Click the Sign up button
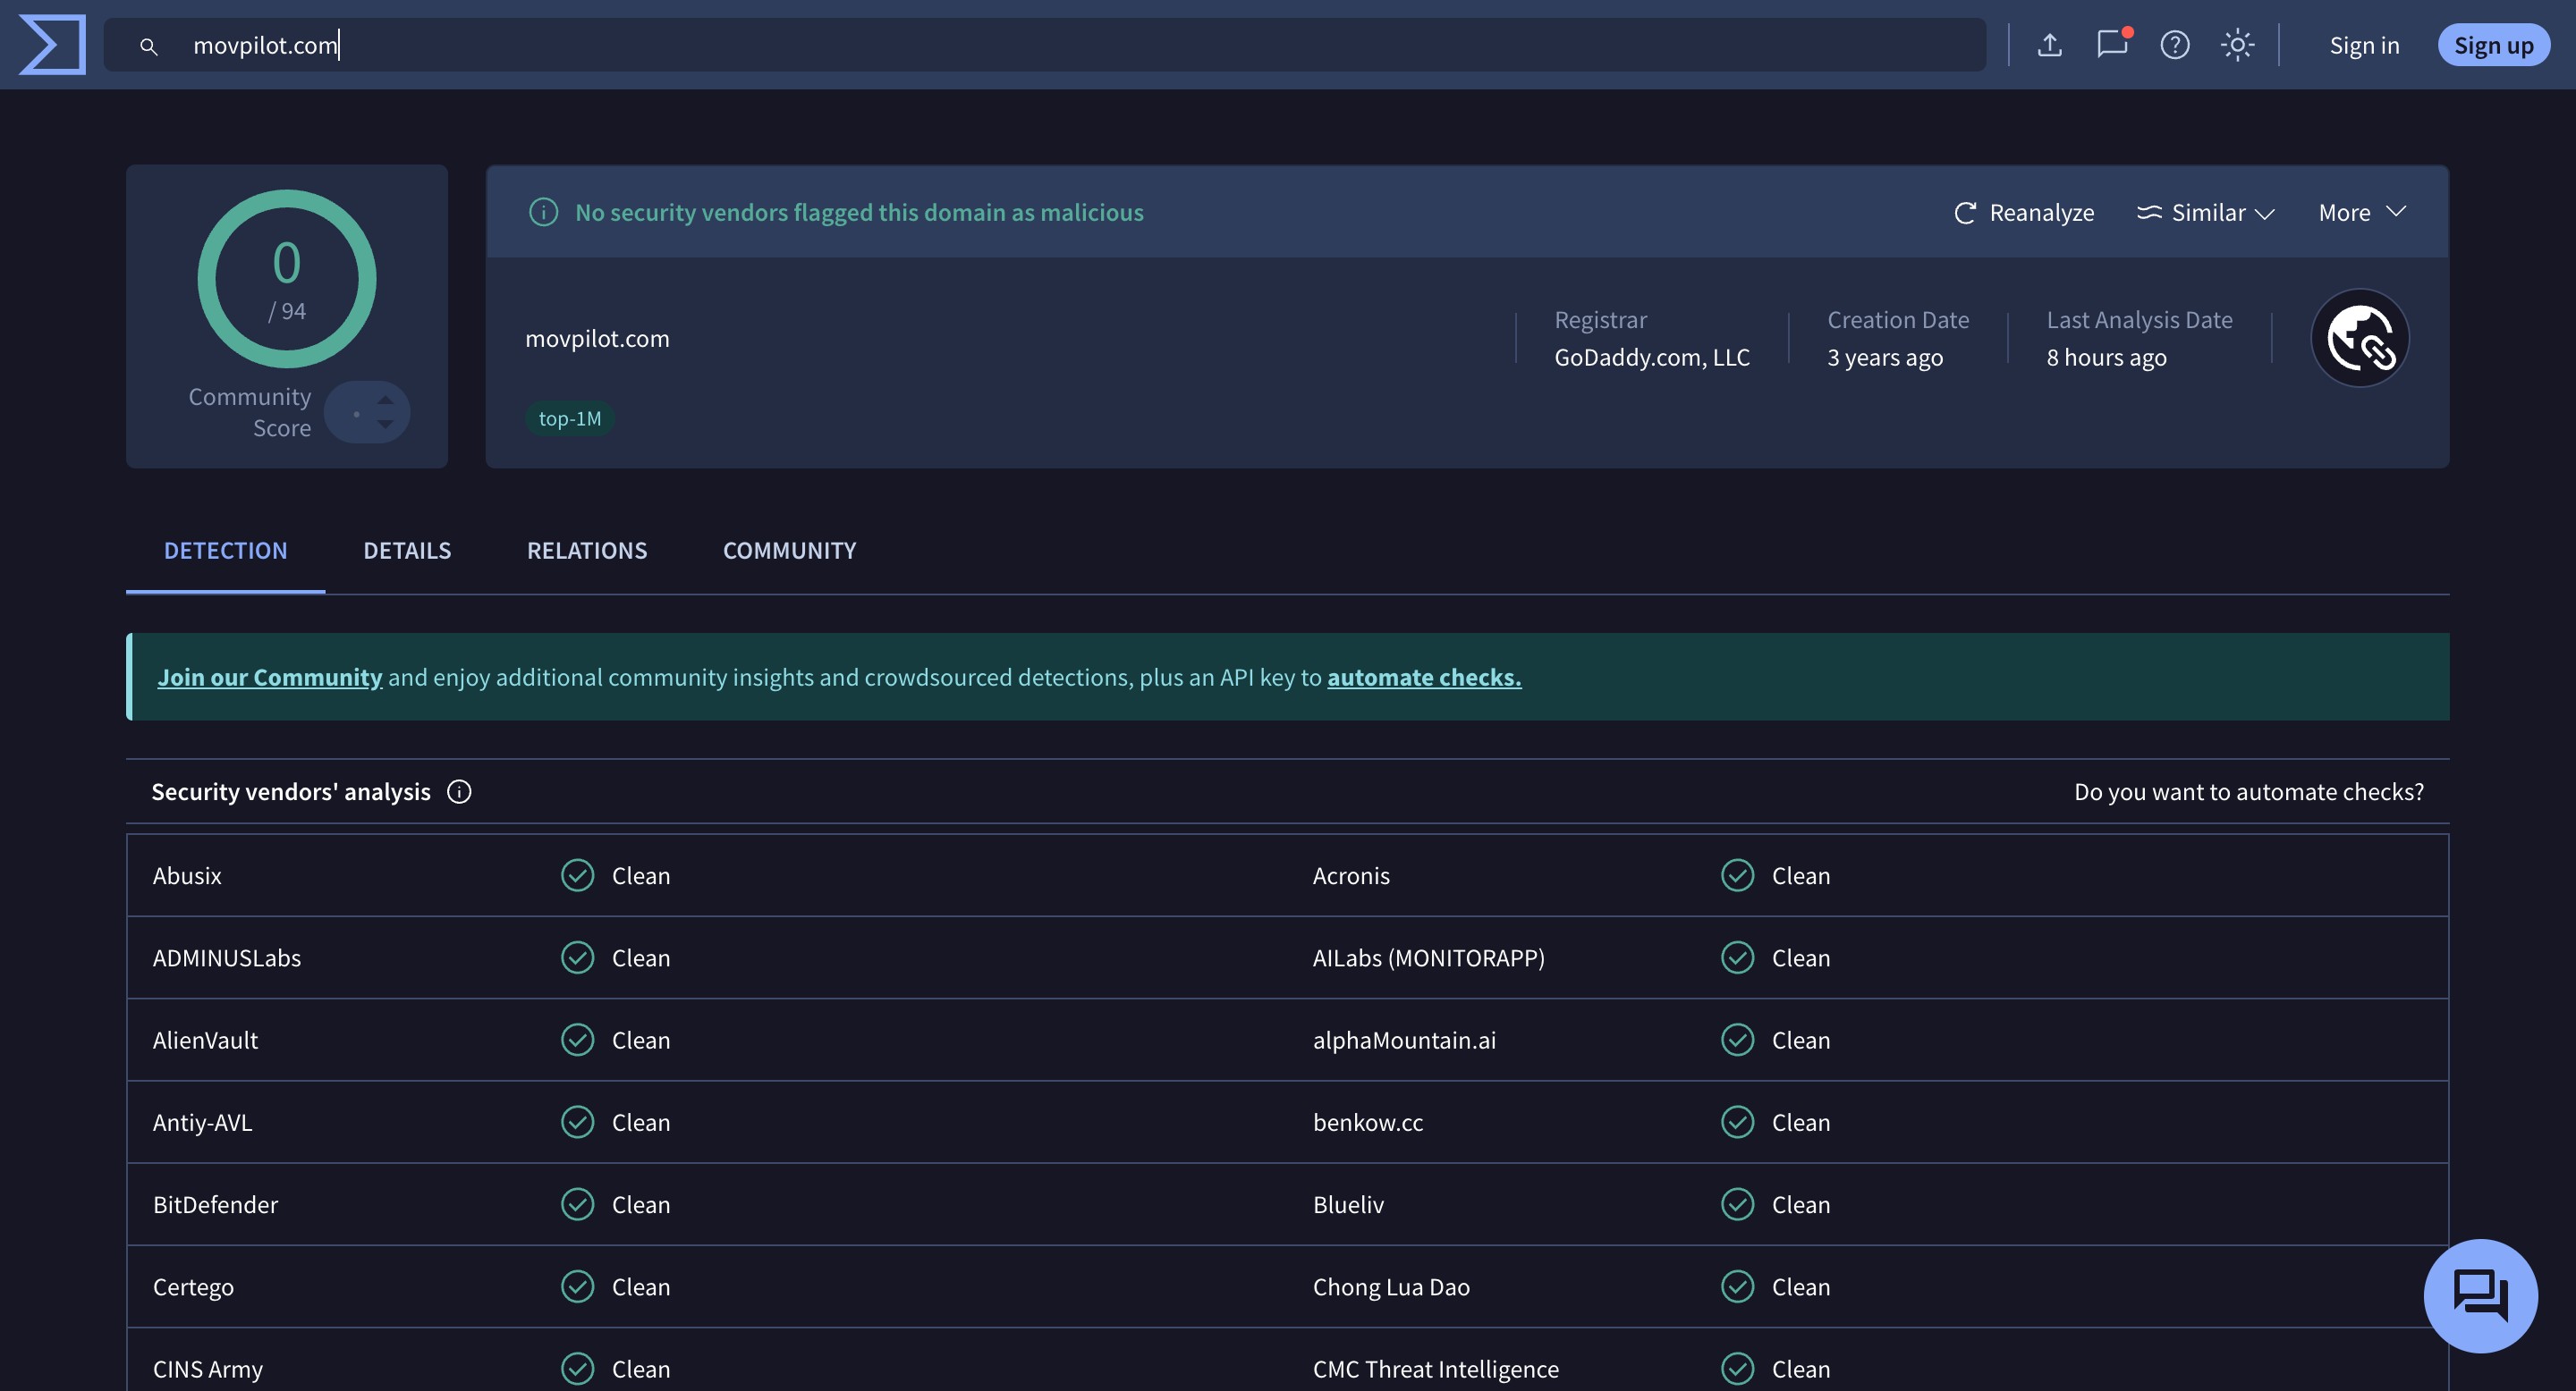This screenshot has height=1391, width=2576. coord(2493,45)
